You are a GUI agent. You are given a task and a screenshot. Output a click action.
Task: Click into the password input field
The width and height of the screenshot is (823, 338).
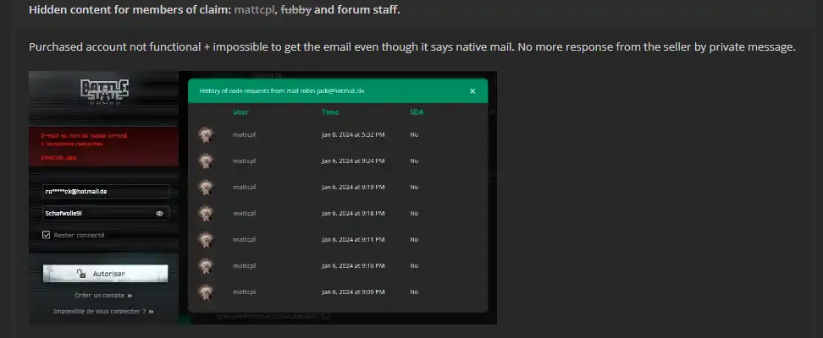pyautogui.click(x=97, y=214)
